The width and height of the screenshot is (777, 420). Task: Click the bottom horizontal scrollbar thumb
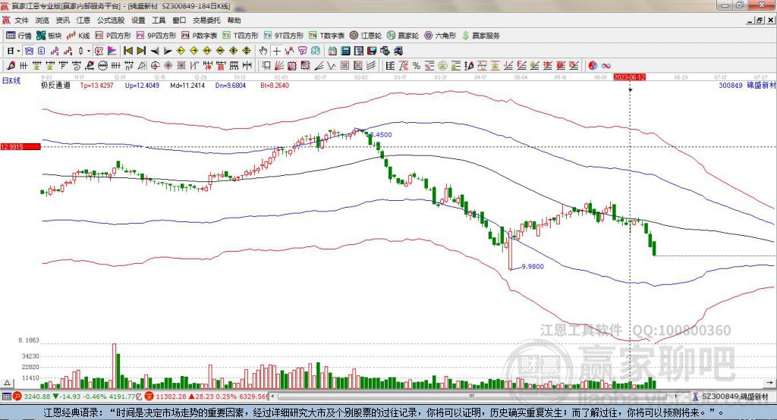[471, 396]
